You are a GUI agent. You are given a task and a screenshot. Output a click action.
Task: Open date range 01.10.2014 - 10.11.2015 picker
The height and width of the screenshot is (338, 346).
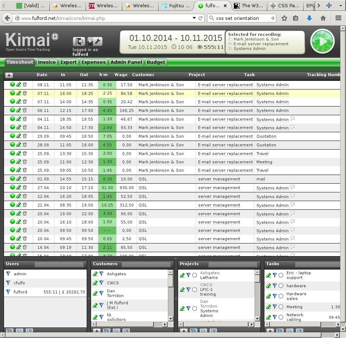pyautogui.click(x=176, y=38)
